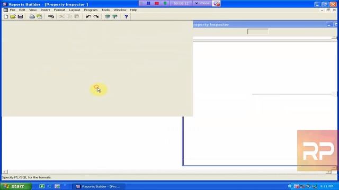Click the taskbar clock showing 9:11 PM
Screen dimensions: 339x190
pos(327,186)
